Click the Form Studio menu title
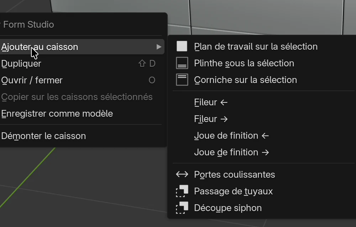This screenshot has width=356, height=227. (x=28, y=24)
